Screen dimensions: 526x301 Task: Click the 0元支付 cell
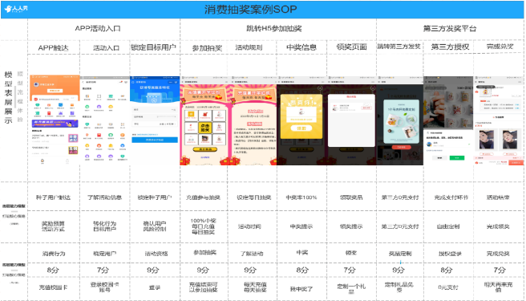coord(448,287)
